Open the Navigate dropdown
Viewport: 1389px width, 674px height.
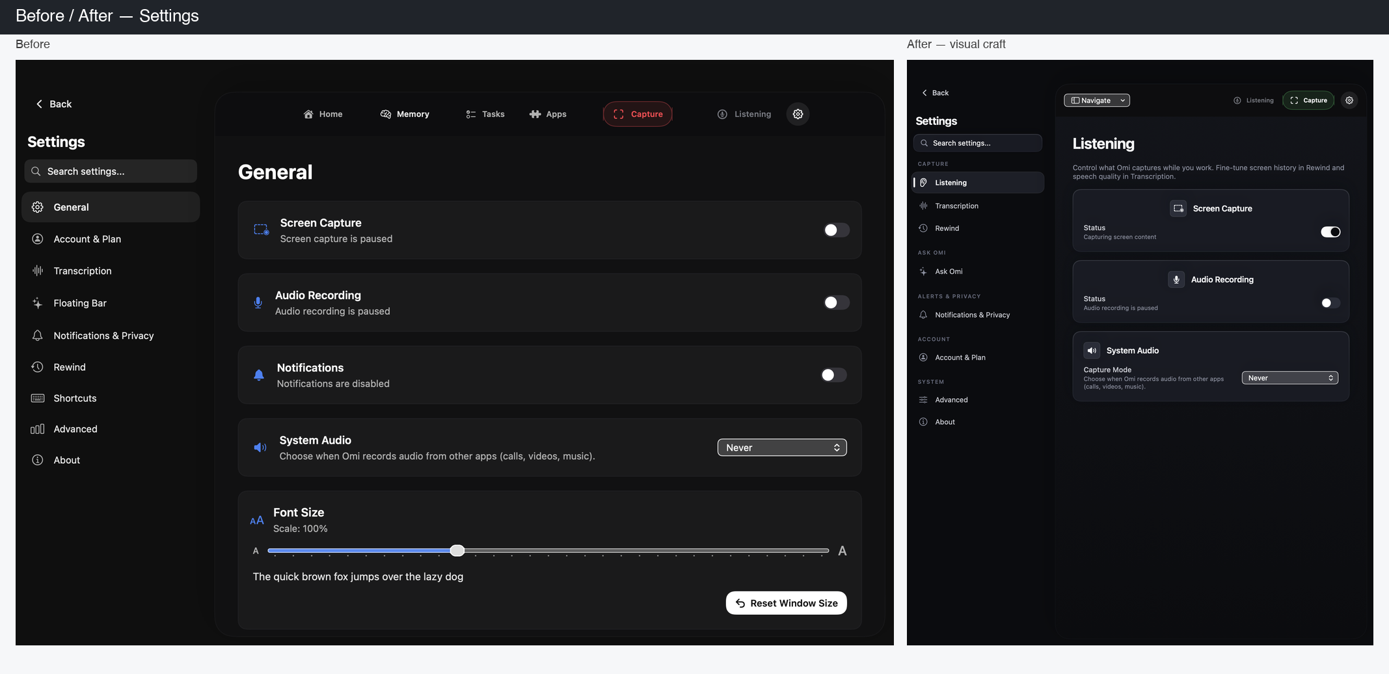(1097, 100)
